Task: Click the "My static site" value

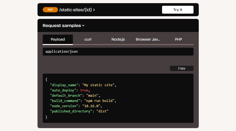Action: tap(98, 85)
